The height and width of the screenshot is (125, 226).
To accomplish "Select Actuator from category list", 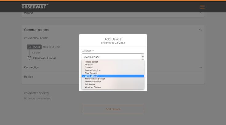I will tap(89, 65).
